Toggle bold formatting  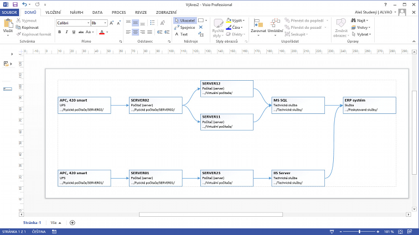click(59, 32)
